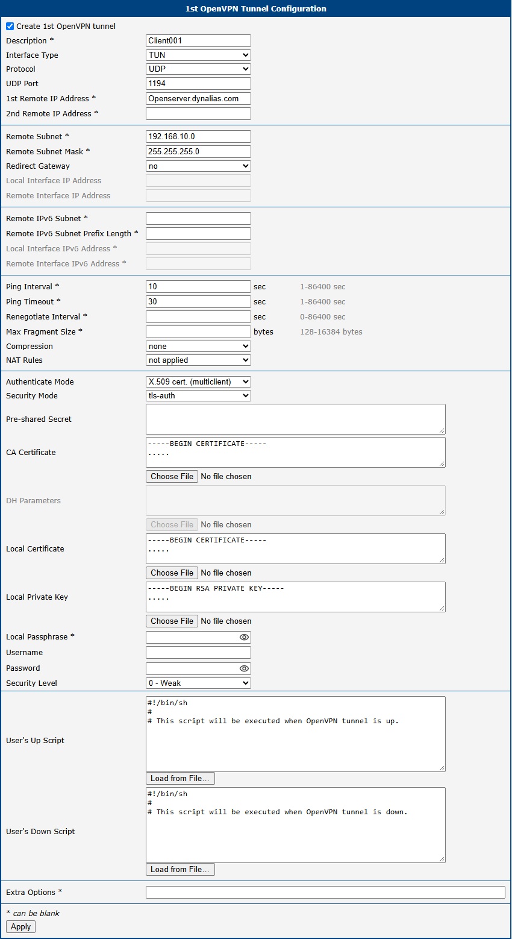
Task: Choose a file for the CA Certificate
Action: point(172,476)
